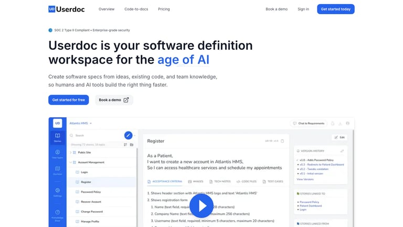The image size is (403, 227).
Task: Open v1.0 Adds Password Policy version
Action: pos(316,160)
